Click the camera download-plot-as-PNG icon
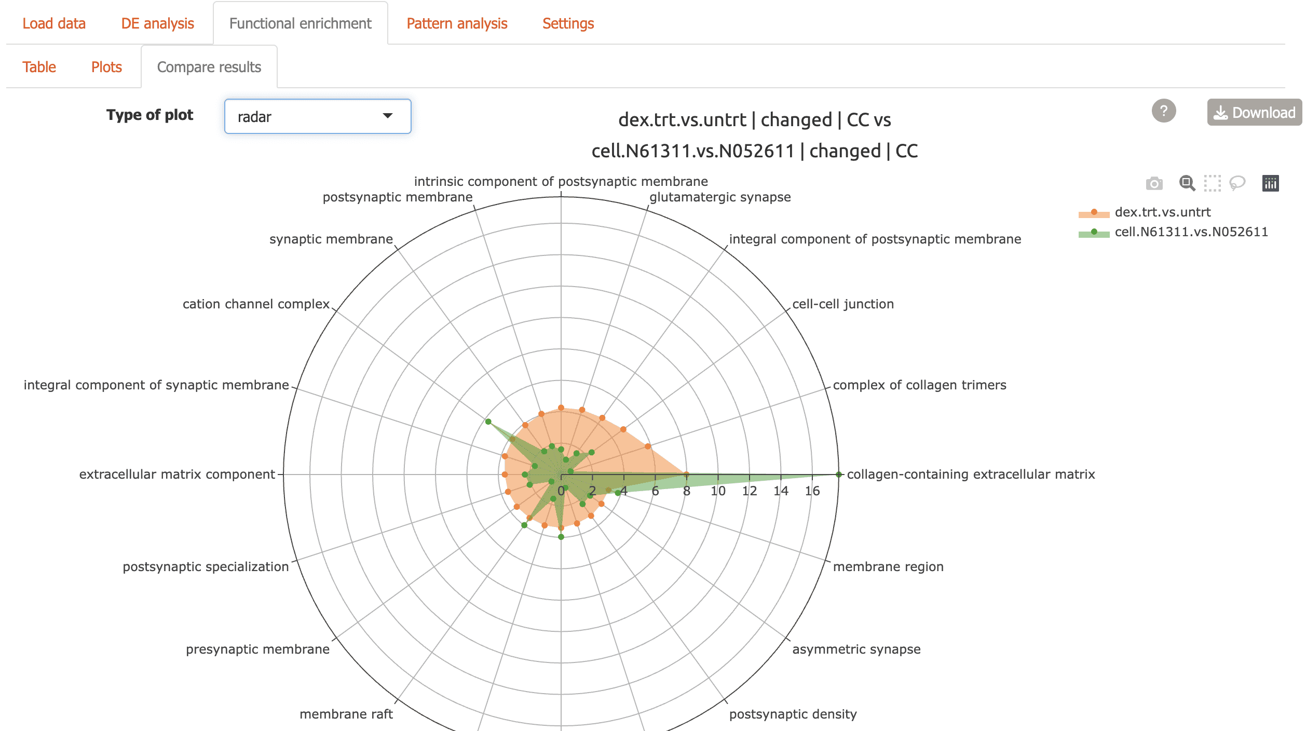The image size is (1306, 731). (x=1154, y=183)
